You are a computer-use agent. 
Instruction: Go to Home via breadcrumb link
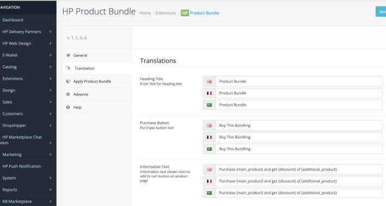[x=145, y=13]
